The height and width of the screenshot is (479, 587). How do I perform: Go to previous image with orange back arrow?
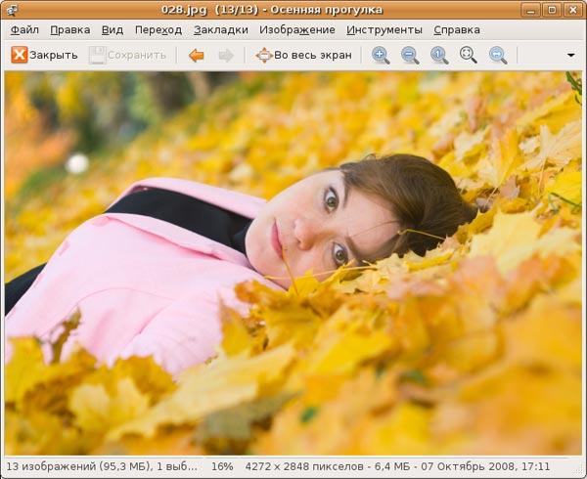pyautogui.click(x=197, y=56)
